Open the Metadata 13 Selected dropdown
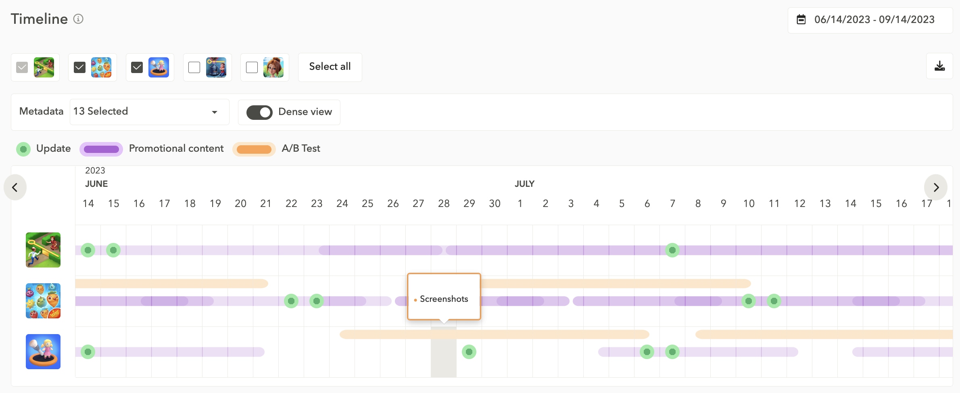Image resolution: width=960 pixels, height=393 pixels. coord(149,112)
